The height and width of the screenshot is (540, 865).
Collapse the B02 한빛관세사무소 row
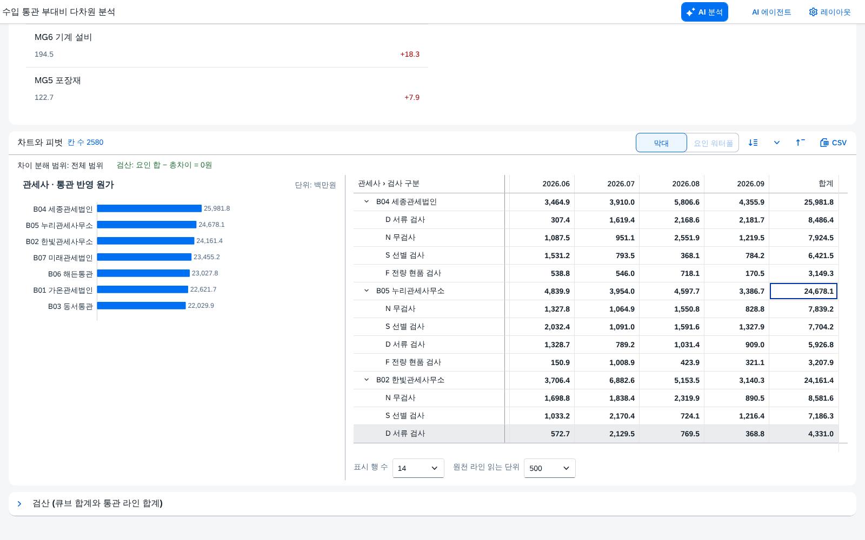point(367,380)
